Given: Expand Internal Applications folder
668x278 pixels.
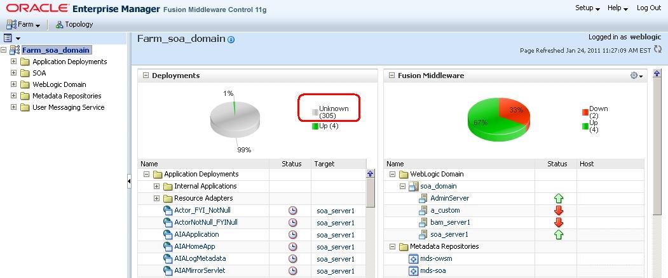Looking at the screenshot, I should (x=157, y=186).
